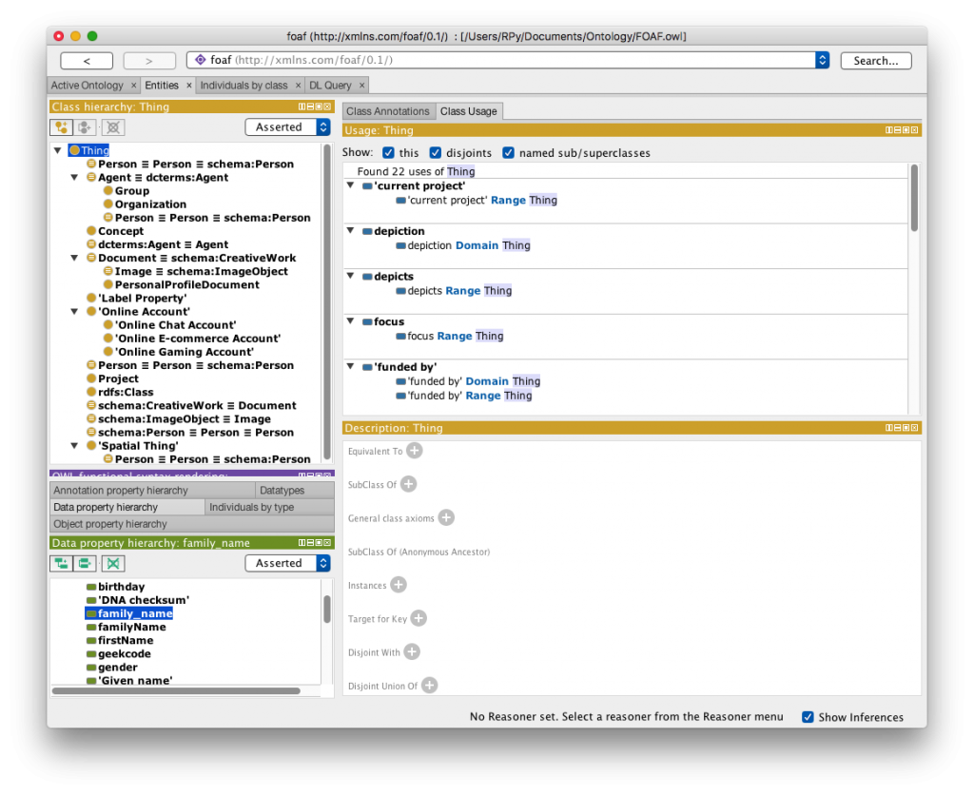
Task: Add an Instances entry
Action: click(x=399, y=585)
